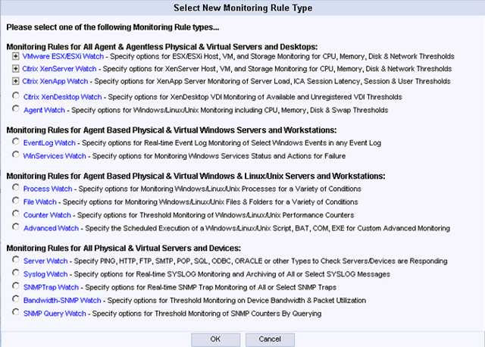The height and width of the screenshot is (347, 485).
Task: Click the heading 'Monitoring Rules for All Physical & Virtual Servers and Devices'
Action: tap(124, 248)
